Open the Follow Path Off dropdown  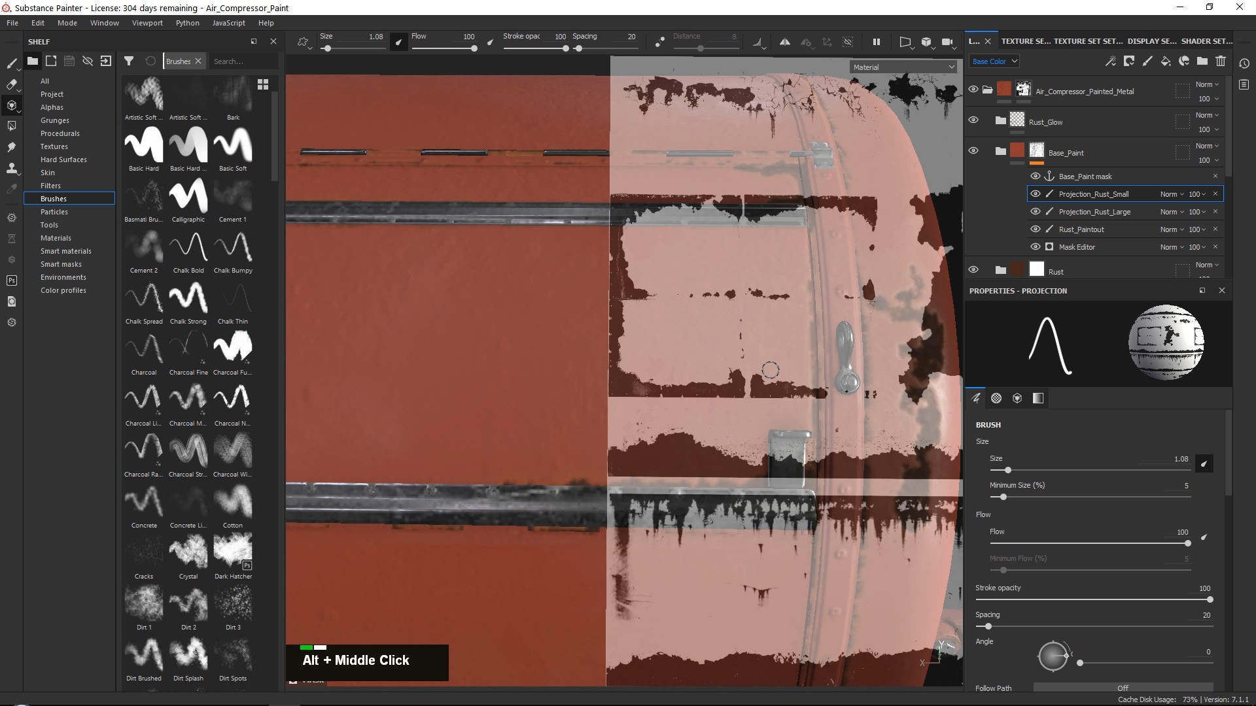(1123, 688)
